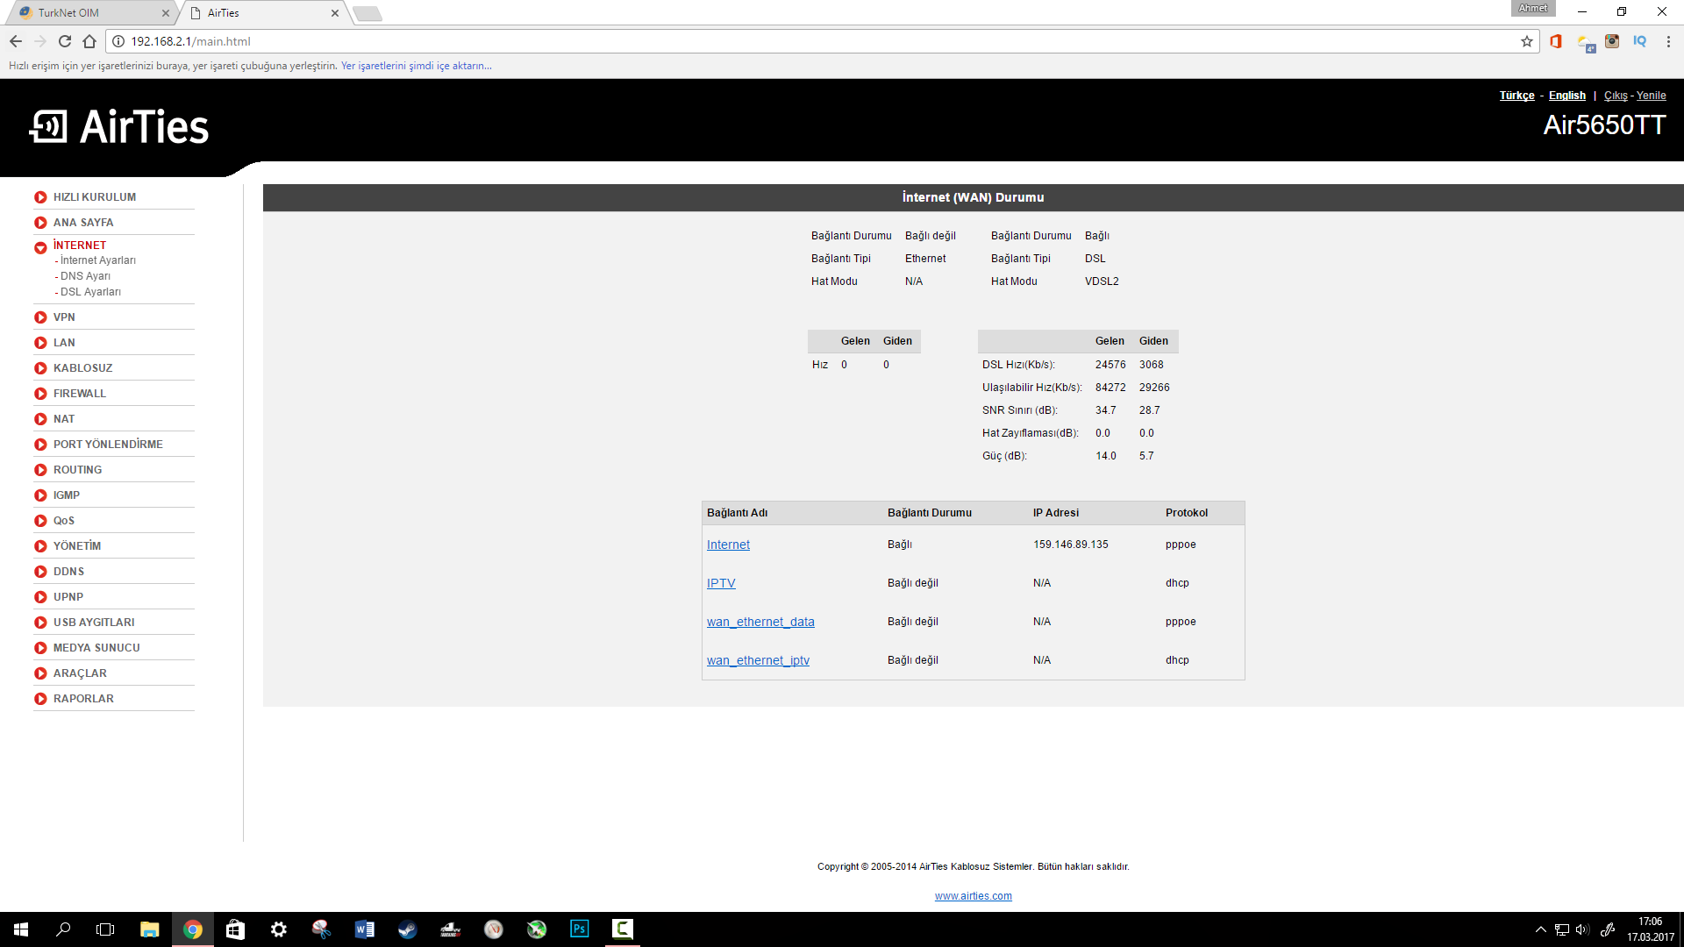Open DNS Ayarı submenu
This screenshot has height=947, width=1684.
(85, 276)
